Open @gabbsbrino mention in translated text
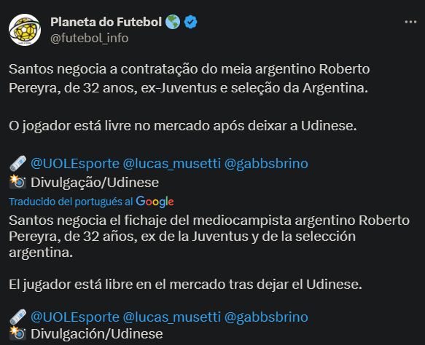 coord(266,317)
